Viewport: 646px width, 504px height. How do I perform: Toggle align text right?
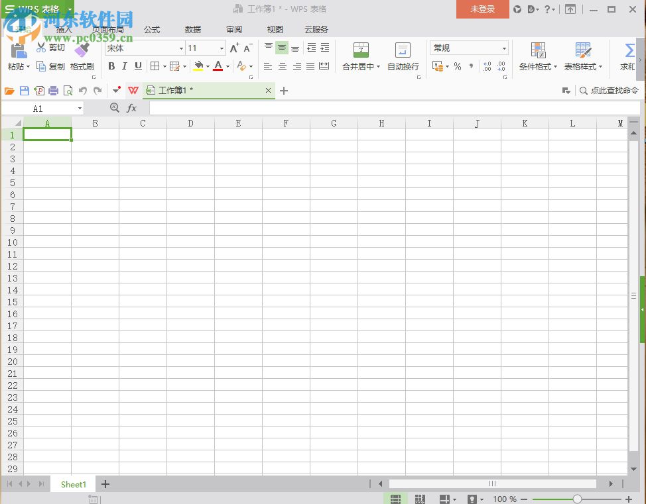(296, 66)
